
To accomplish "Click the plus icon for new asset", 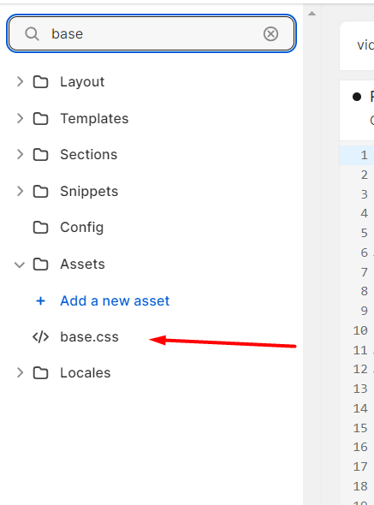I will click(40, 300).
